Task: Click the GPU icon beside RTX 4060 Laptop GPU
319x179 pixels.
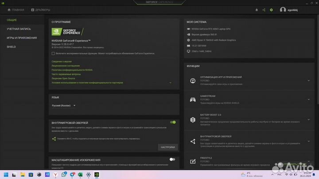Action: [x=188, y=29]
